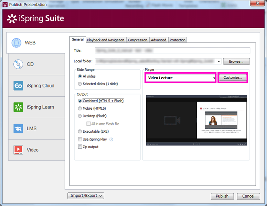Expand the Local folder dropdown arrow
This screenshot has width=267, height=206.
219,61
